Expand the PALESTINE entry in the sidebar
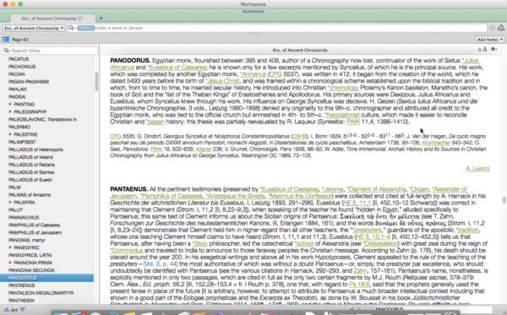Screen dimensions: 507x315 click(x=10, y=134)
